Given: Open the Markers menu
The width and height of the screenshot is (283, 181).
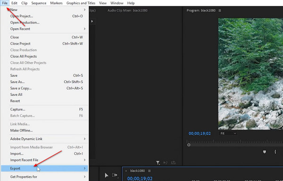Looking at the screenshot, I should [x=56, y=3].
